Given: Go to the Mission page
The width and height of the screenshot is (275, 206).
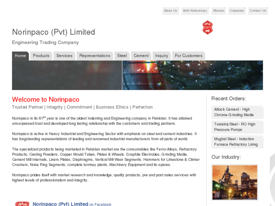Looking at the screenshot, I should point(219,11).
